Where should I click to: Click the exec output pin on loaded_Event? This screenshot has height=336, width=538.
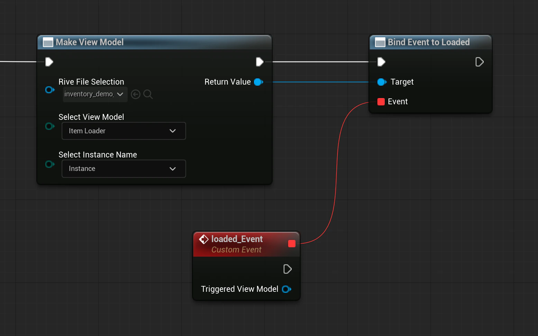pyautogui.click(x=288, y=269)
